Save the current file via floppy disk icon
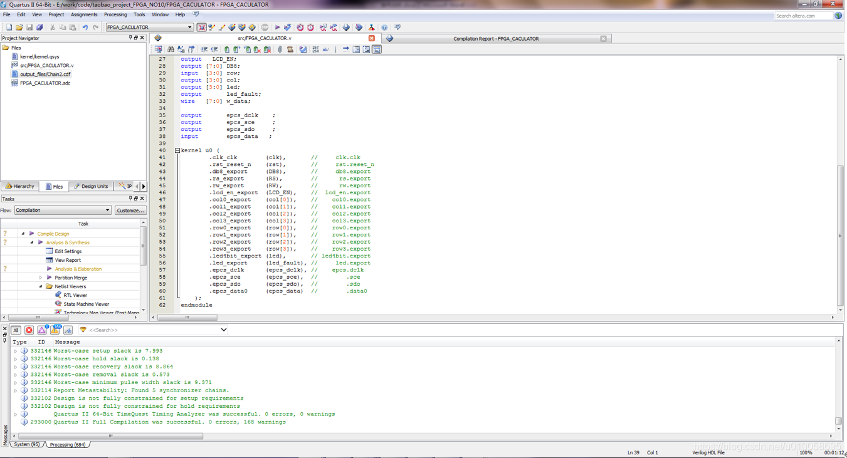This screenshot has height=458, width=847. [29, 27]
